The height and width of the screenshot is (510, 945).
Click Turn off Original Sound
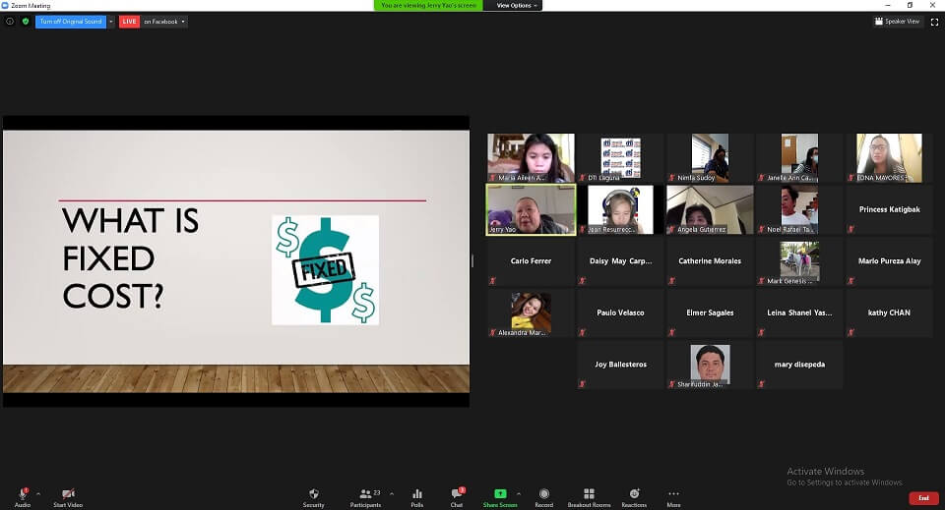point(70,22)
